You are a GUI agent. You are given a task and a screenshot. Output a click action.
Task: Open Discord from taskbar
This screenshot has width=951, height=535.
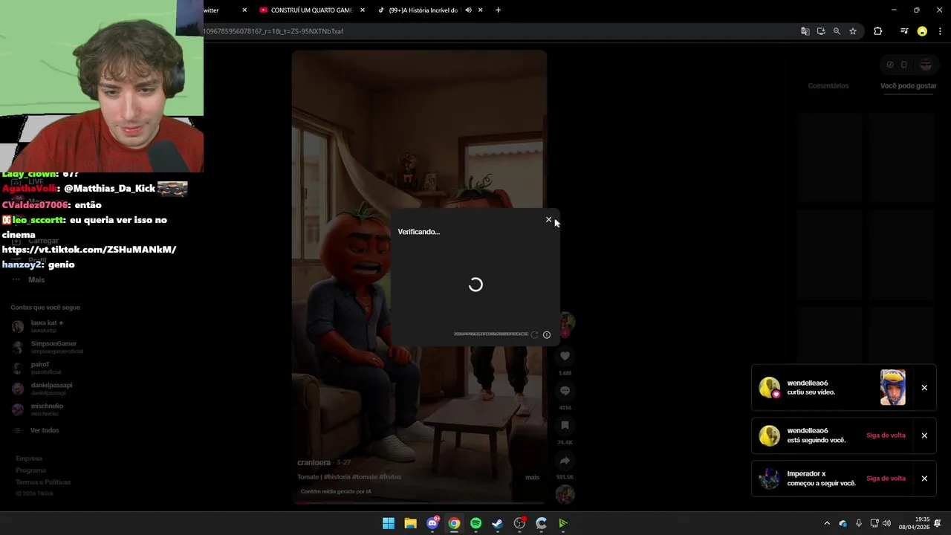[x=432, y=523]
